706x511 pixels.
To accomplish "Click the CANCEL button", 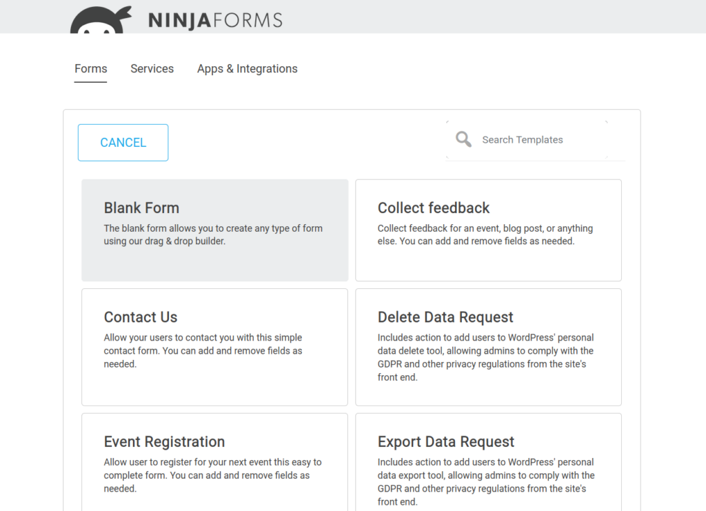I will 123,143.
